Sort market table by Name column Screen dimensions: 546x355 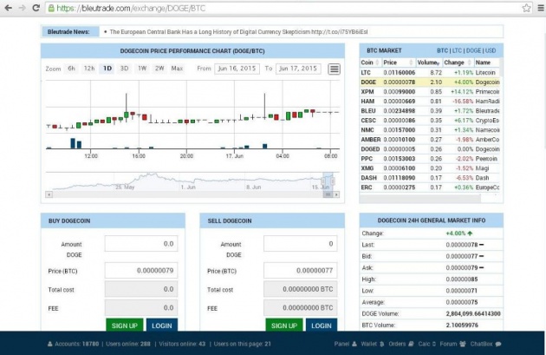[x=486, y=62]
